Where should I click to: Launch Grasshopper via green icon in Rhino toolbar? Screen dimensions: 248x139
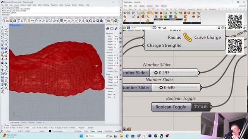tap(116, 21)
